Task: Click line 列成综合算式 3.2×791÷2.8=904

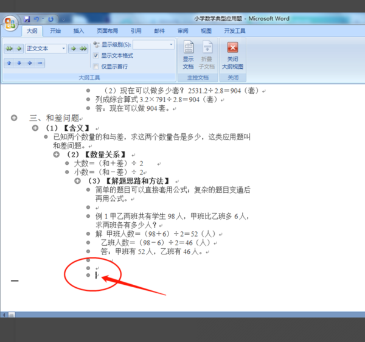Action: [x=156, y=99]
